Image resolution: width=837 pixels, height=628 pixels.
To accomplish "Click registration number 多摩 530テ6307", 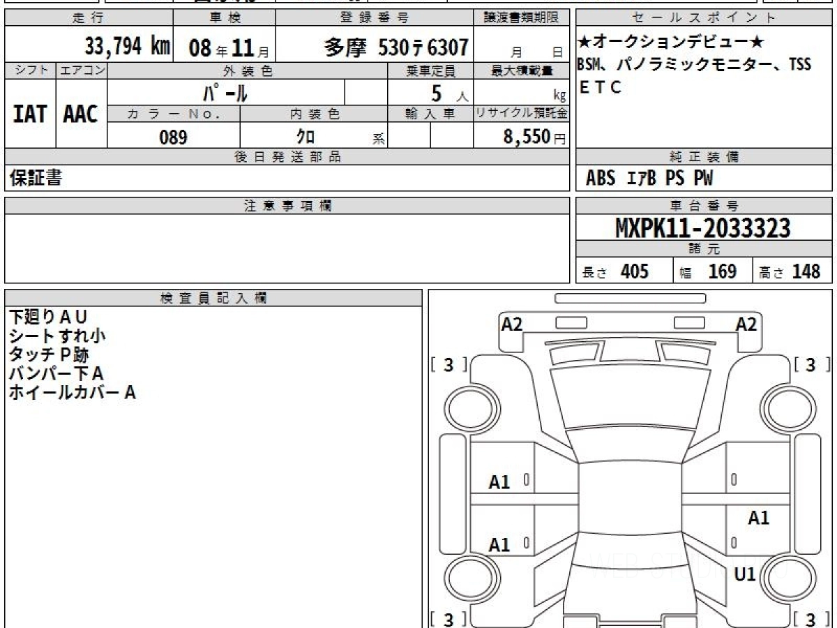I will tap(396, 47).
